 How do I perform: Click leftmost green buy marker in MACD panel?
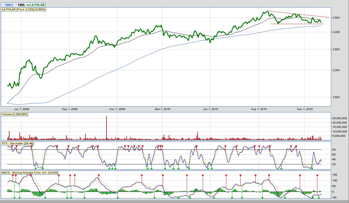coord(14,198)
